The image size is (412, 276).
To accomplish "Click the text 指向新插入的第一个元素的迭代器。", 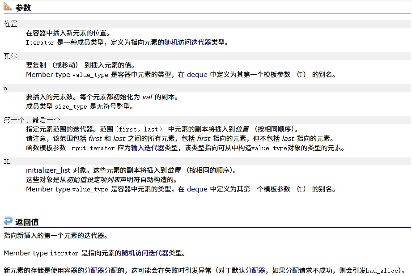I will (x=56, y=236).
